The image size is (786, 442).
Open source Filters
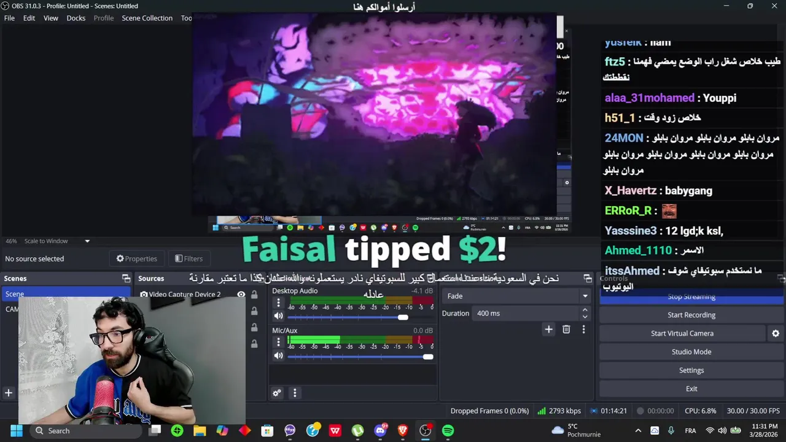[189, 258]
